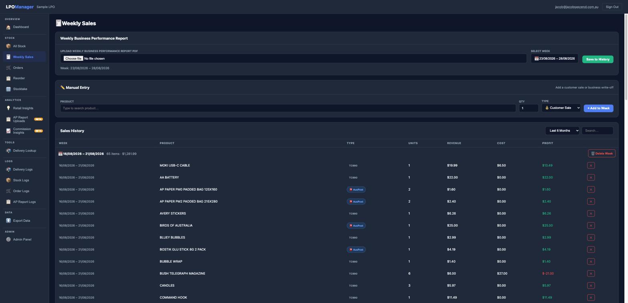Delete the AVERY STICKERS row
This screenshot has width=628, height=303.
pyautogui.click(x=591, y=213)
